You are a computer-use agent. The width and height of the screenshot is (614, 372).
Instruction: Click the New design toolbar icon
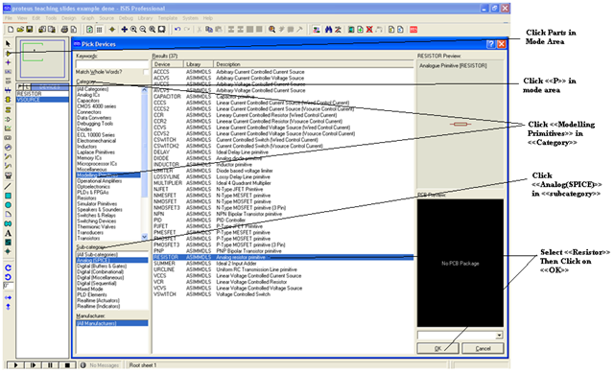11,30
